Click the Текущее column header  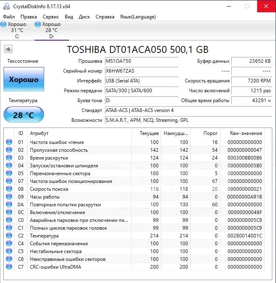pos(146,133)
